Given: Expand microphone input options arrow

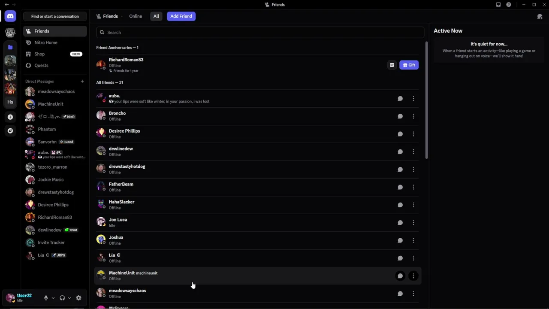Looking at the screenshot, I should 53,298.
